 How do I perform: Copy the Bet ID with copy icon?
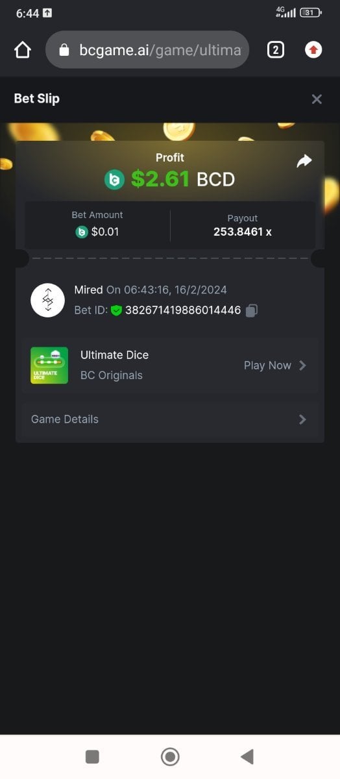coord(252,310)
